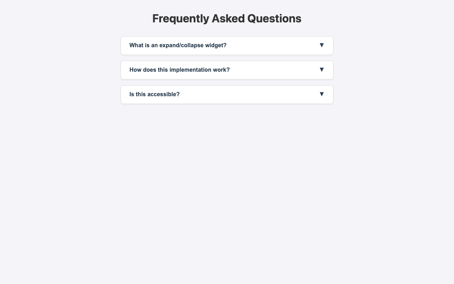
Task: Click the 'What is an expand/collapse widget?' header
Action: click(x=178, y=45)
